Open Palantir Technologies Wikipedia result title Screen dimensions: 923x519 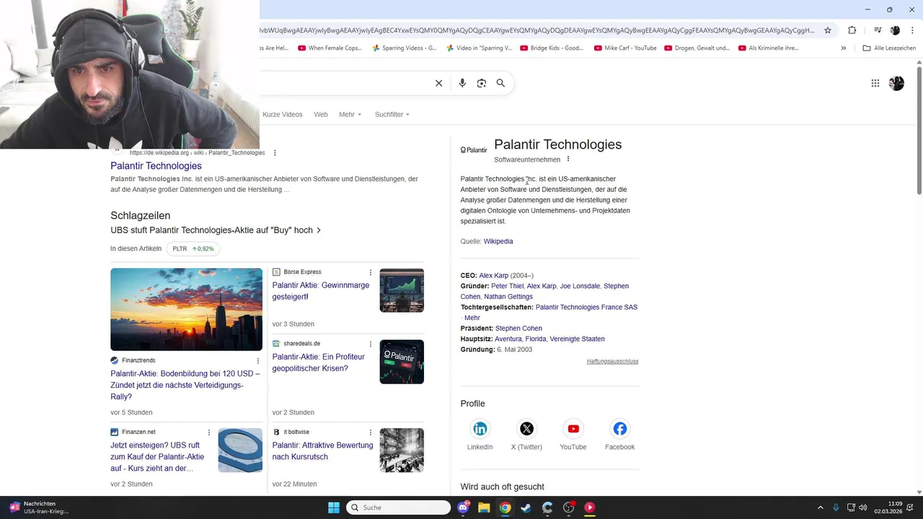coord(156,166)
